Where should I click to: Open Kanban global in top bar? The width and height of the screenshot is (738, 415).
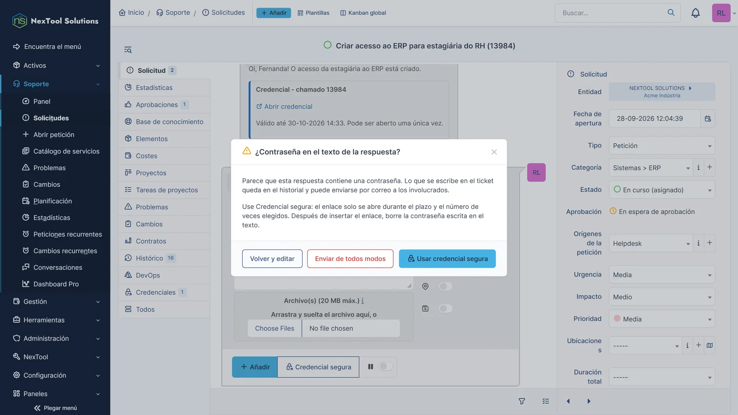click(x=363, y=13)
